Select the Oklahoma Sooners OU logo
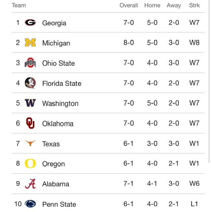Viewport: 211px width, 212px height. 30,123
